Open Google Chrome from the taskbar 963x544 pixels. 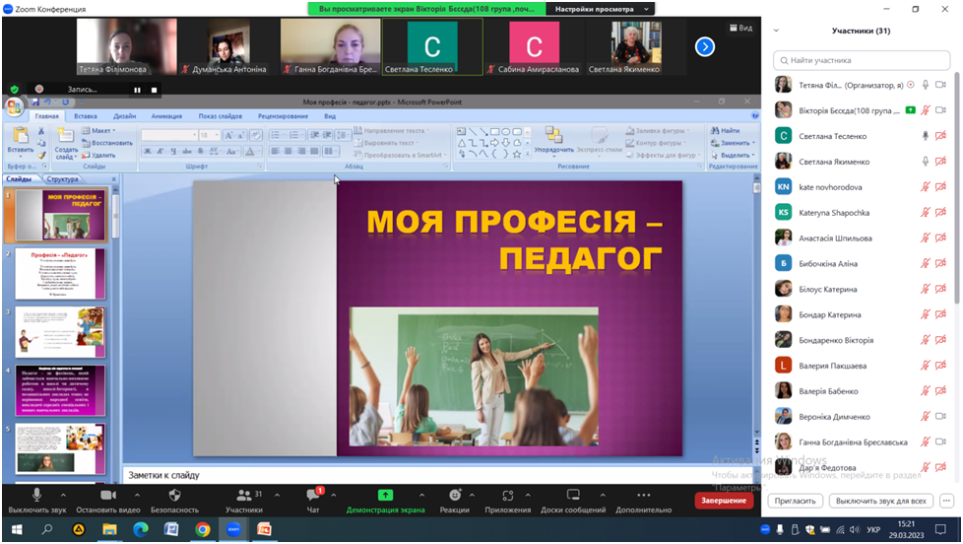pos(202,529)
